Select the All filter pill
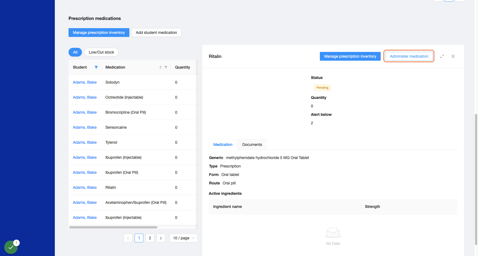The image size is (478, 256). point(75,52)
